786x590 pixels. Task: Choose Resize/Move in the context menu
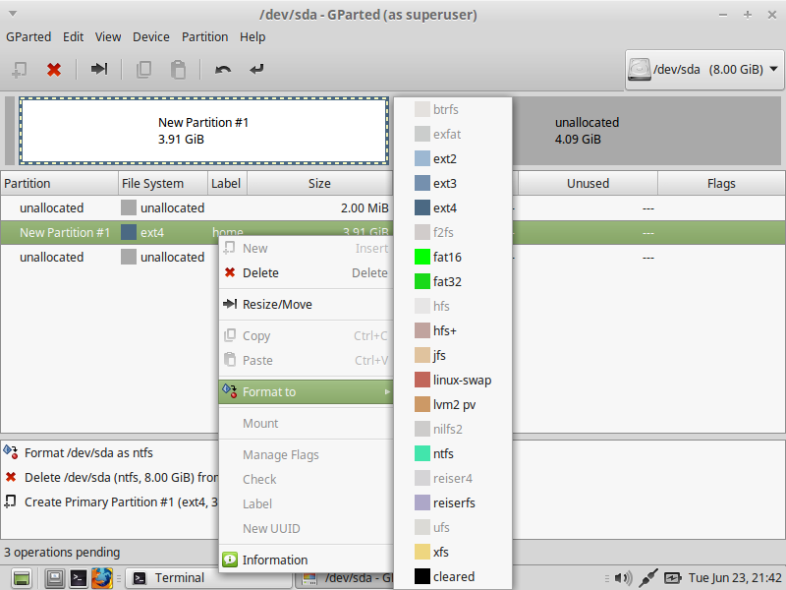(x=306, y=305)
